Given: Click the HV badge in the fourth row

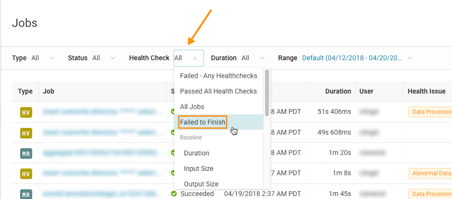Looking at the screenshot, I should 26,173.
